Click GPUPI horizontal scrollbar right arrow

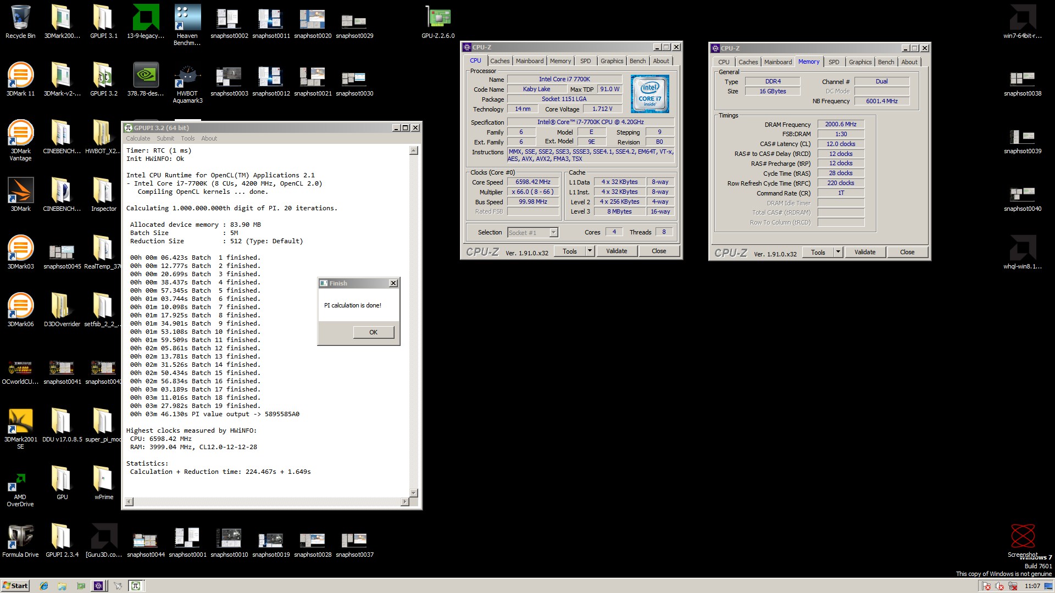tap(404, 501)
